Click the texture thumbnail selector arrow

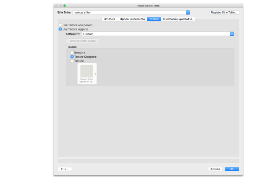pos(95,74)
